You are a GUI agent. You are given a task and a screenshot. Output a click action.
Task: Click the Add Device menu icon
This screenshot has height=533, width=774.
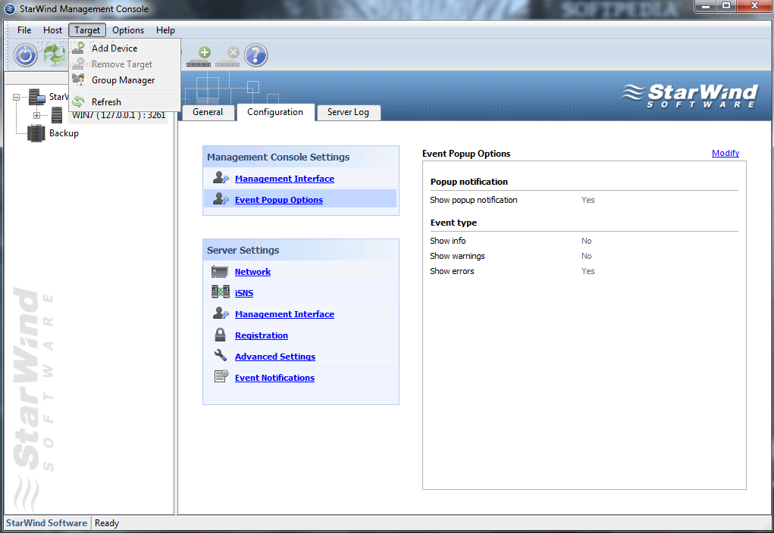[78, 48]
